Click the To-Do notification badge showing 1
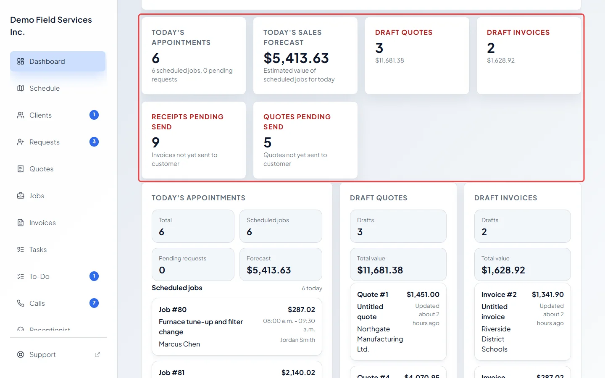 94,276
